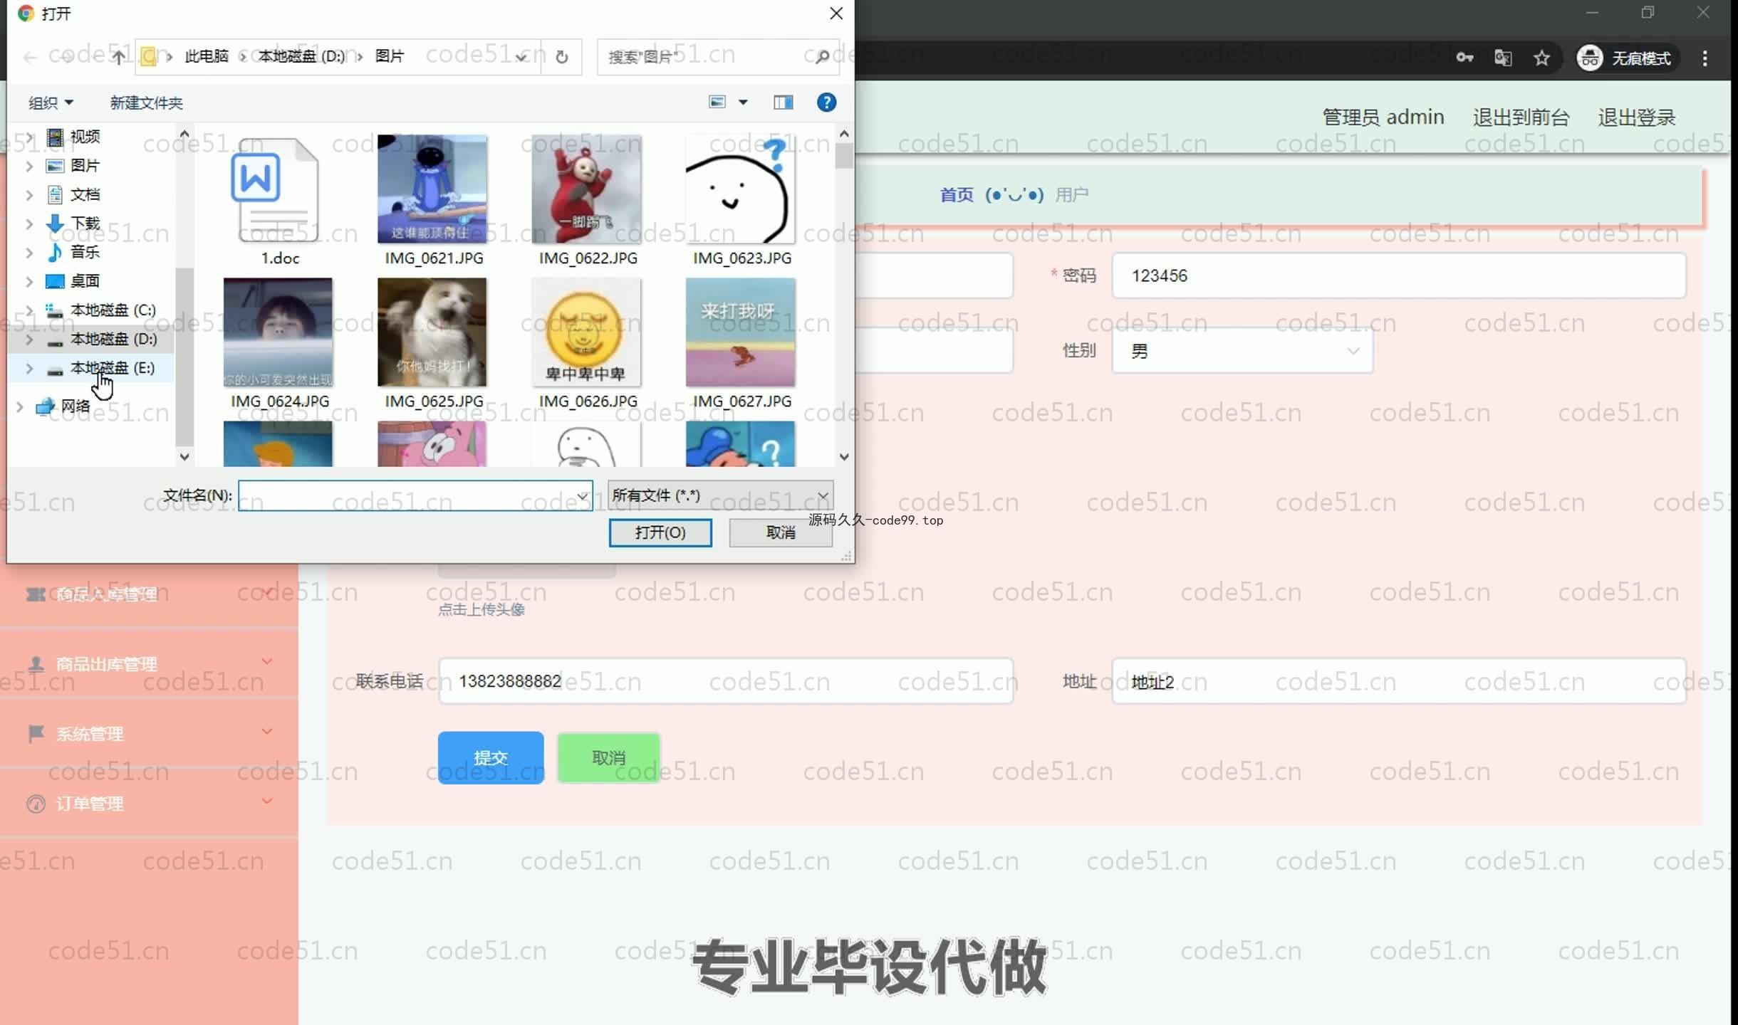Screen dimensions: 1738x1025
Task: Expand the 视频 tree node
Action: [29, 137]
